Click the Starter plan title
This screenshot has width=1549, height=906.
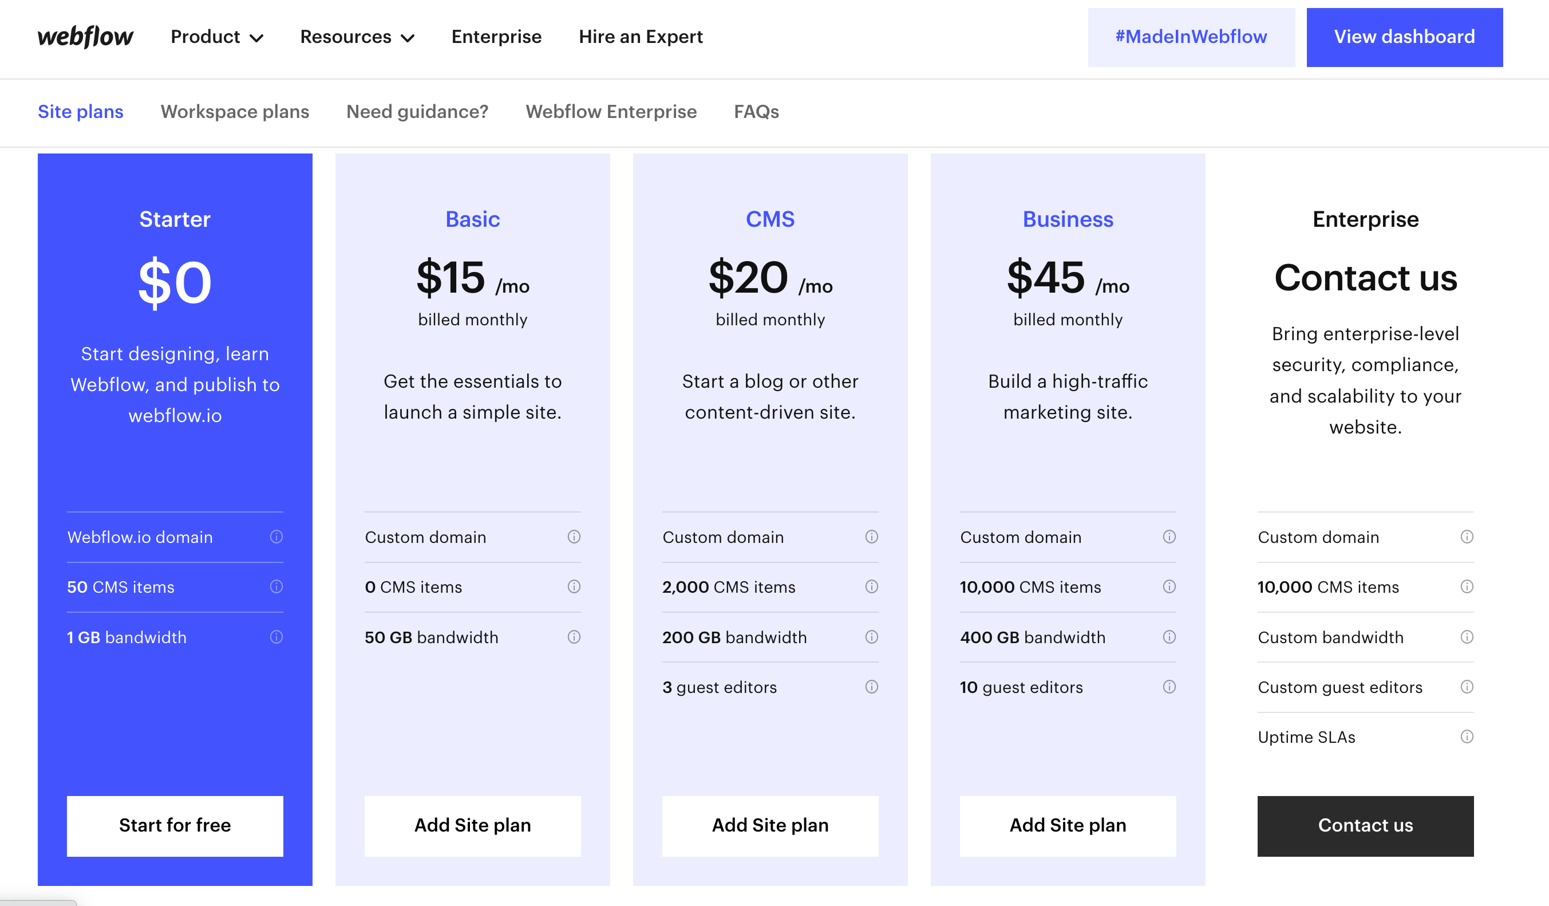(x=175, y=219)
